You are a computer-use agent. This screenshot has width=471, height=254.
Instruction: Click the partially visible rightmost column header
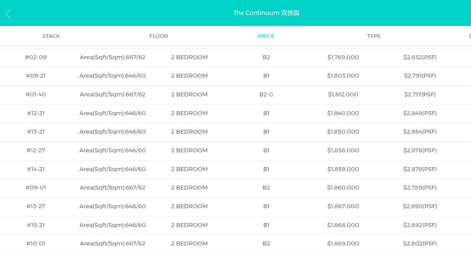(x=469, y=36)
